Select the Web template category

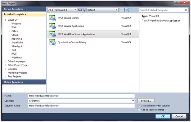tap(14, 27)
